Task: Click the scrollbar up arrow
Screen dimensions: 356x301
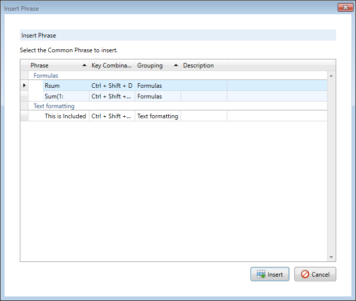Action: (x=331, y=76)
